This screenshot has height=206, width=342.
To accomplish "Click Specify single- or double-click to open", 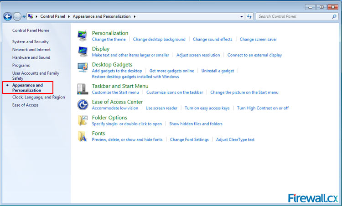I will tap(127, 124).
